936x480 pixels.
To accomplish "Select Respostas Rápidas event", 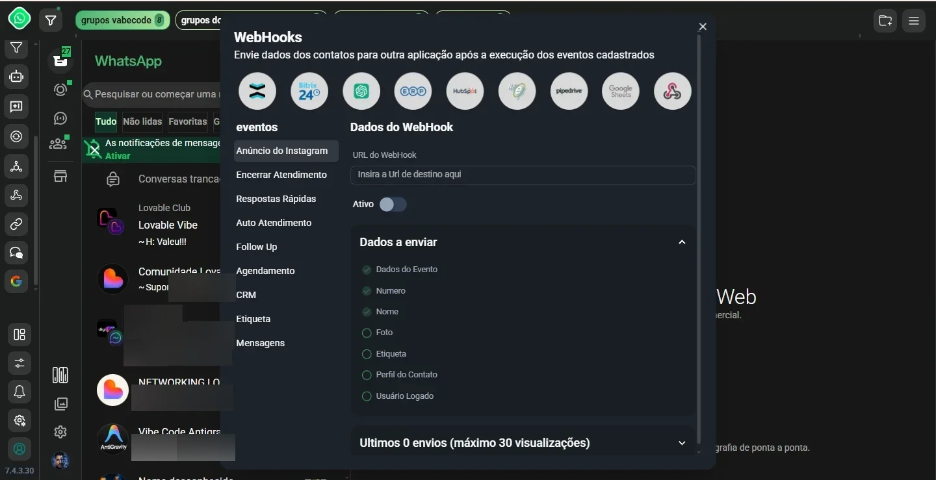I will point(276,199).
